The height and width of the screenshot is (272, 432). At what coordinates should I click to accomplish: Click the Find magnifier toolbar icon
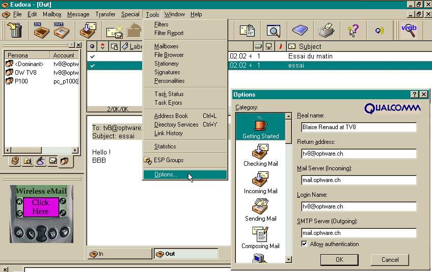(273, 31)
